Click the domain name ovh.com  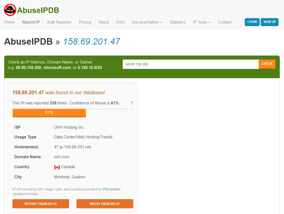pyautogui.click(x=61, y=157)
